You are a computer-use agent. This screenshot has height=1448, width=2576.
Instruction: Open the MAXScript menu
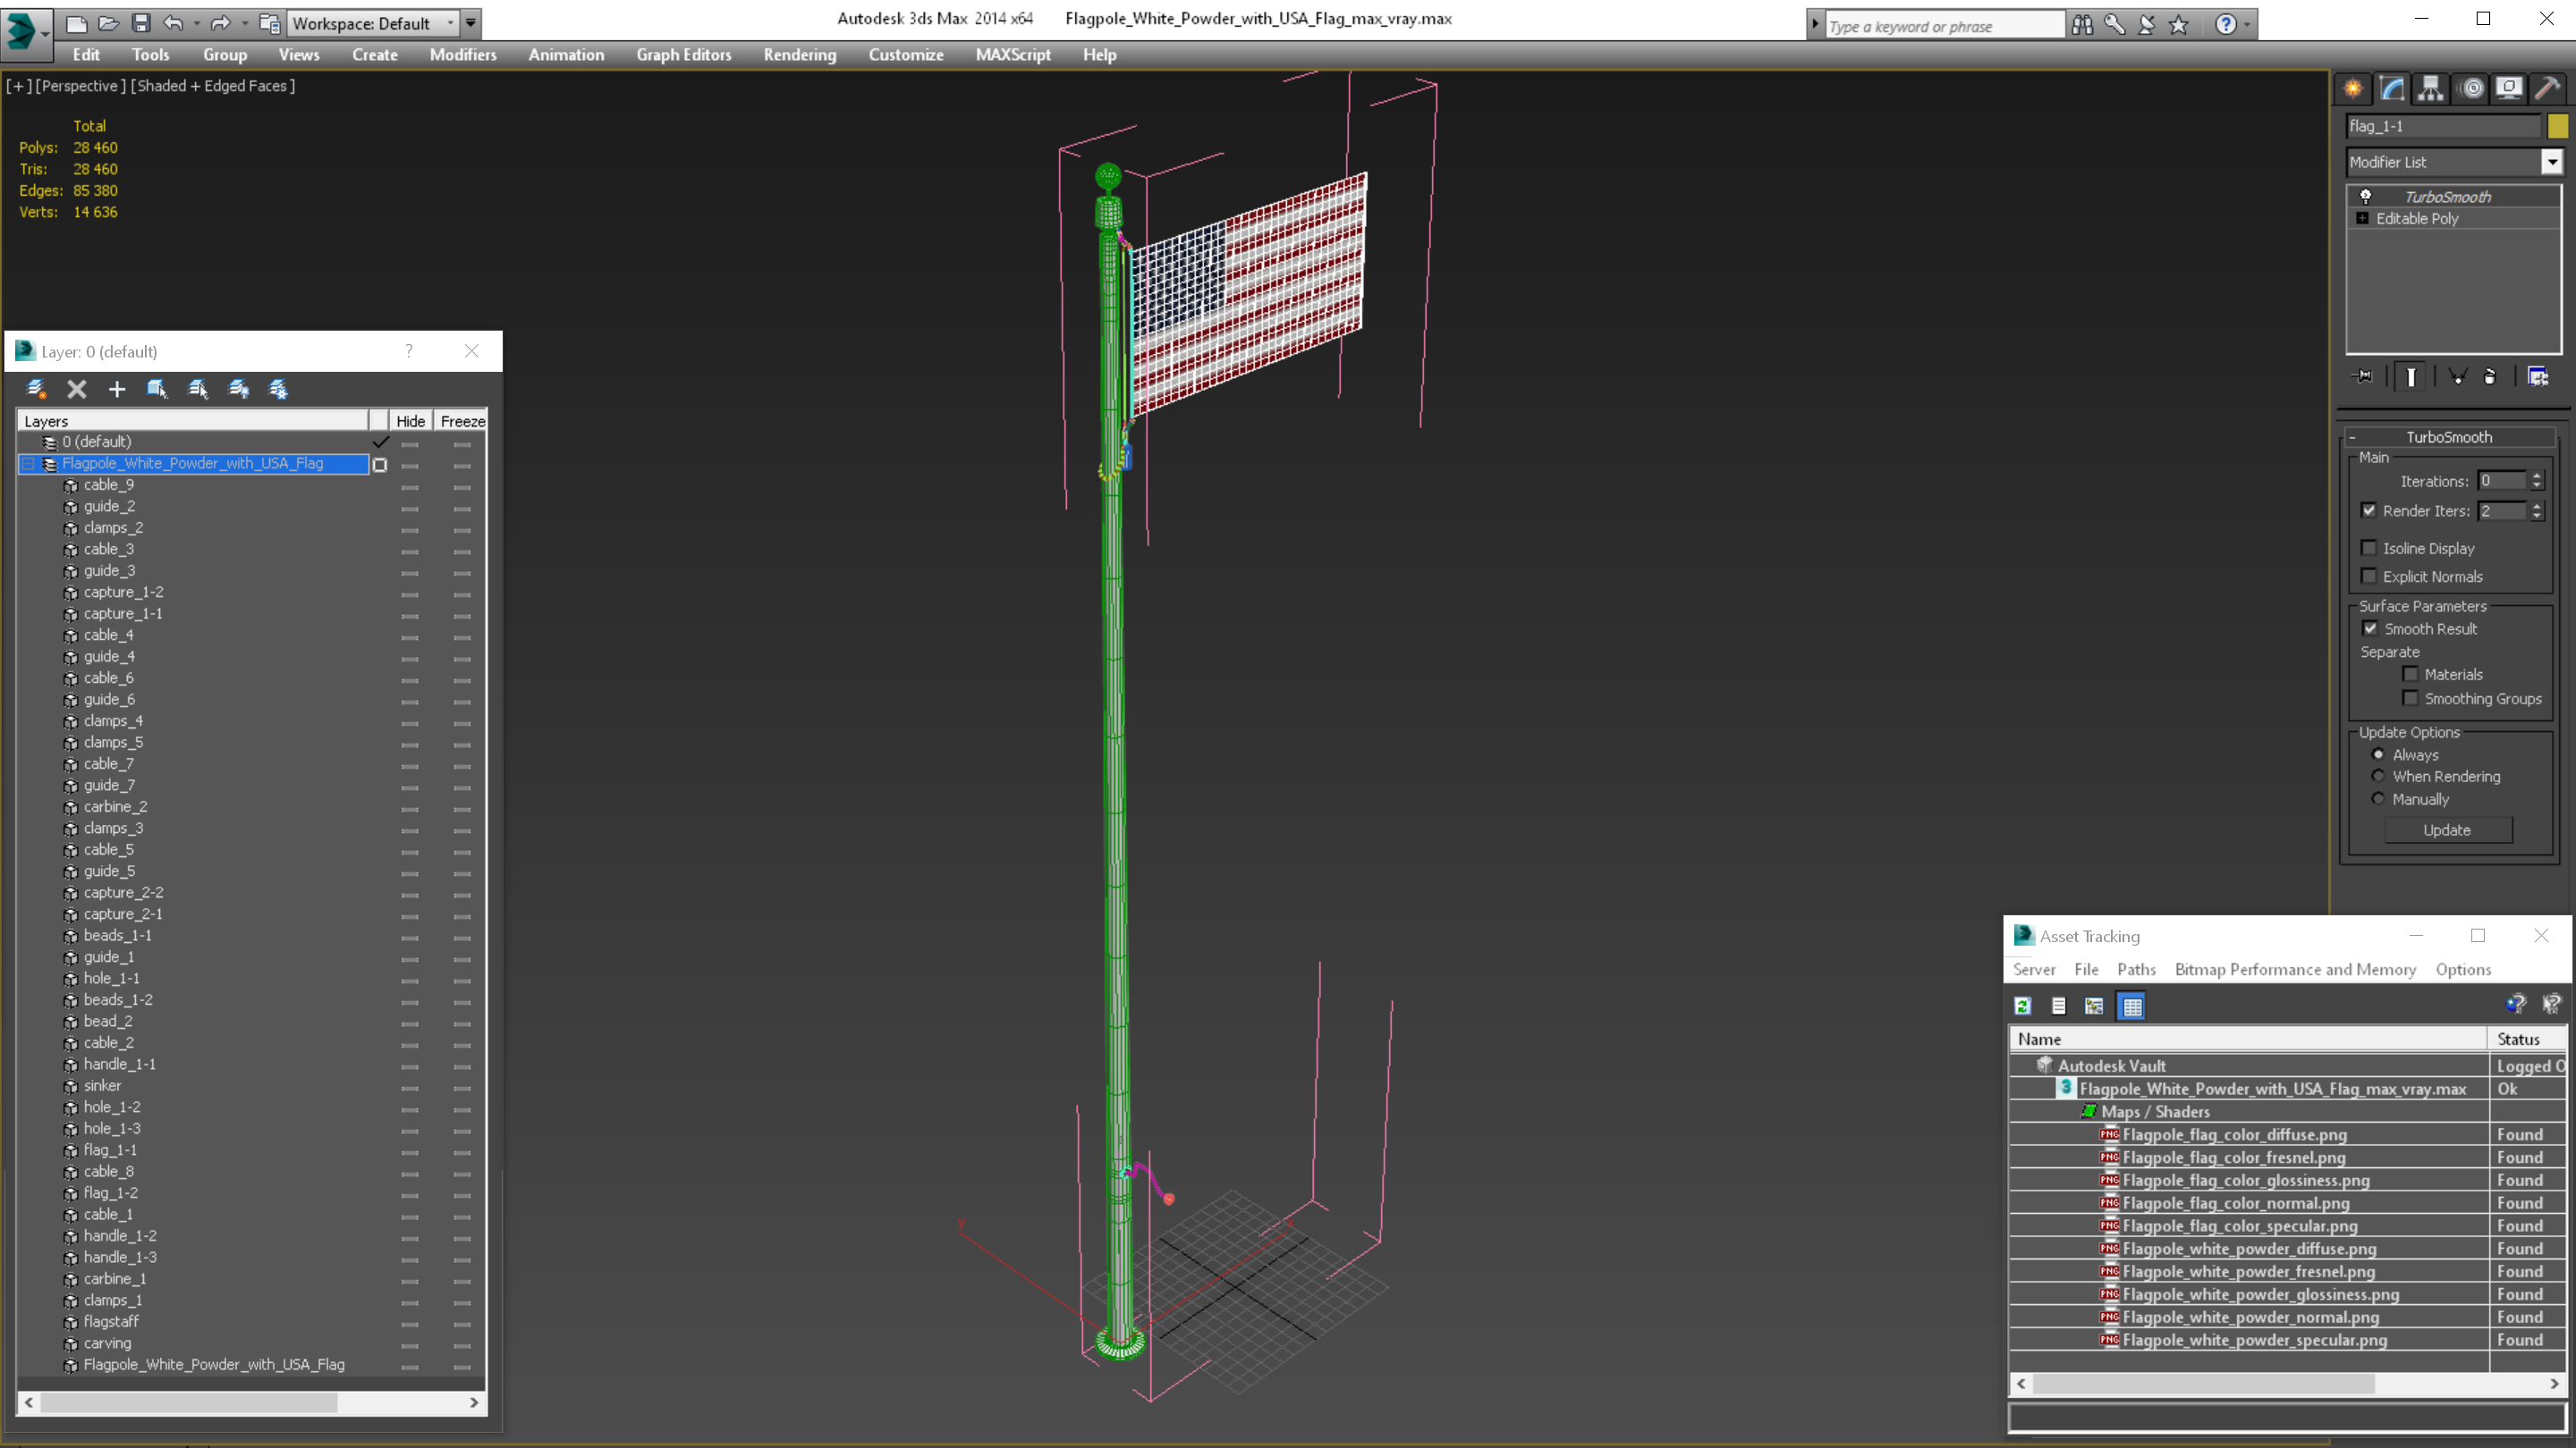click(1013, 55)
